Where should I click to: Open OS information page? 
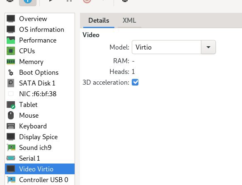pyautogui.click(x=40, y=30)
